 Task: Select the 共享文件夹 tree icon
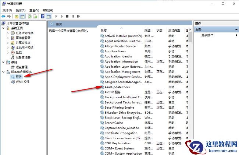pyautogui.click(x=13, y=43)
